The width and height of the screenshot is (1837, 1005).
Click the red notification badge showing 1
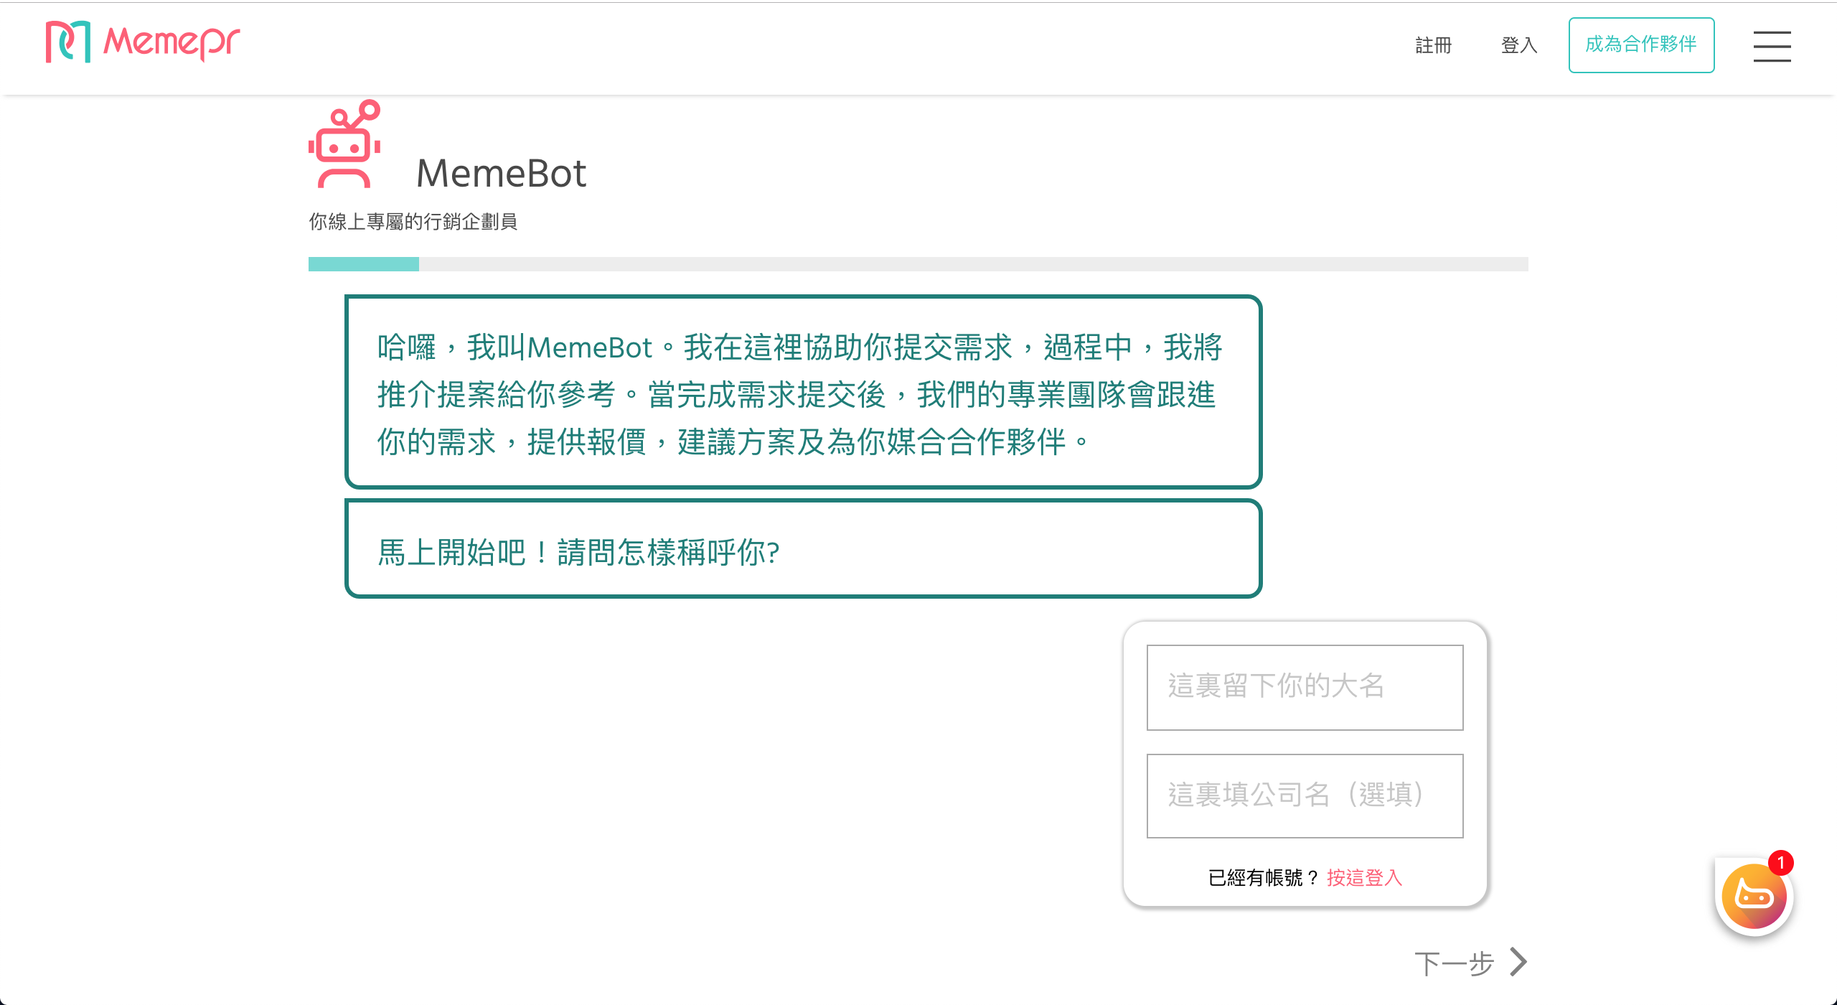[1780, 863]
